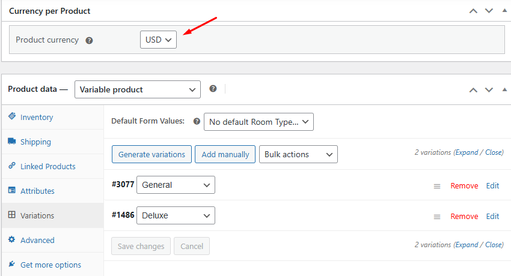Open the General room type dropdown
Image resolution: width=511 pixels, height=276 pixels.
tap(176, 185)
